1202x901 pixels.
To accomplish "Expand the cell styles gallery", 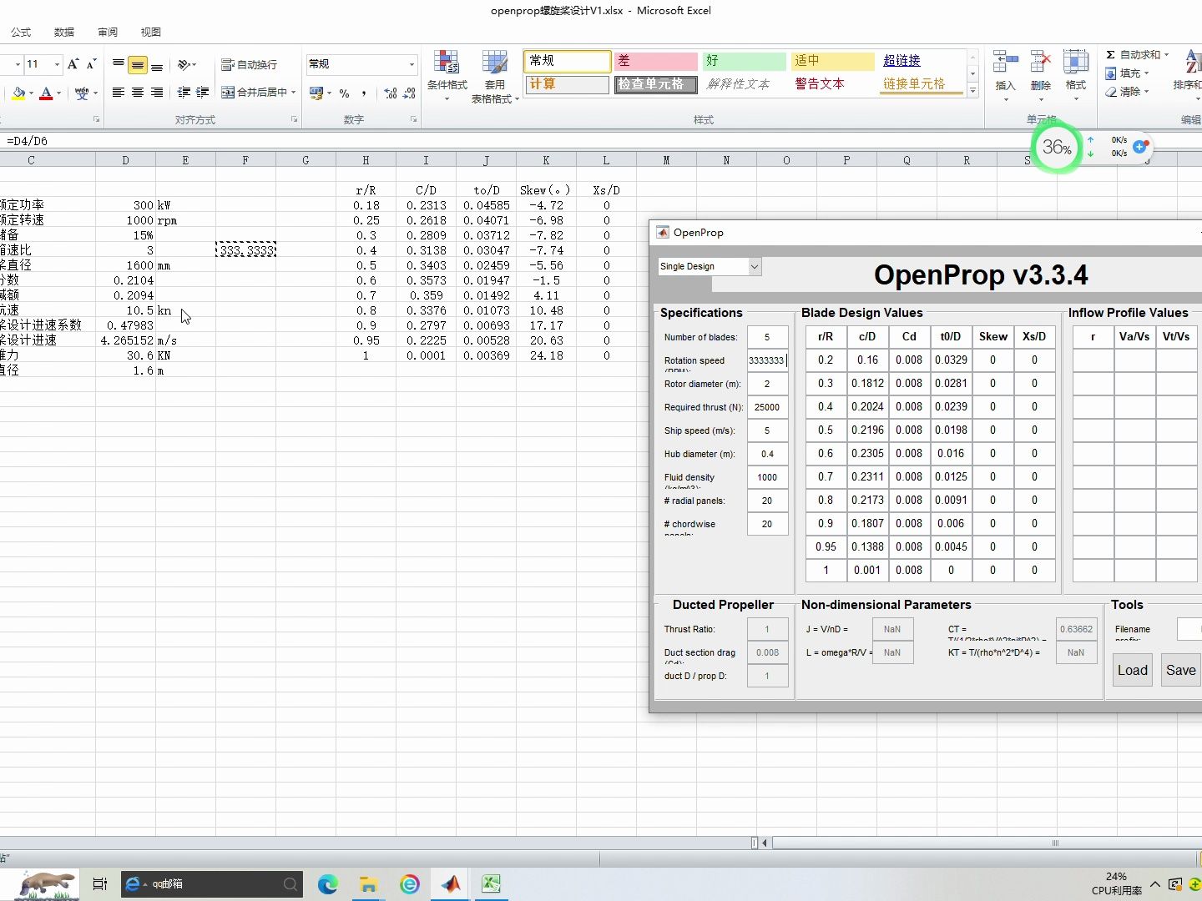I will pyautogui.click(x=972, y=91).
